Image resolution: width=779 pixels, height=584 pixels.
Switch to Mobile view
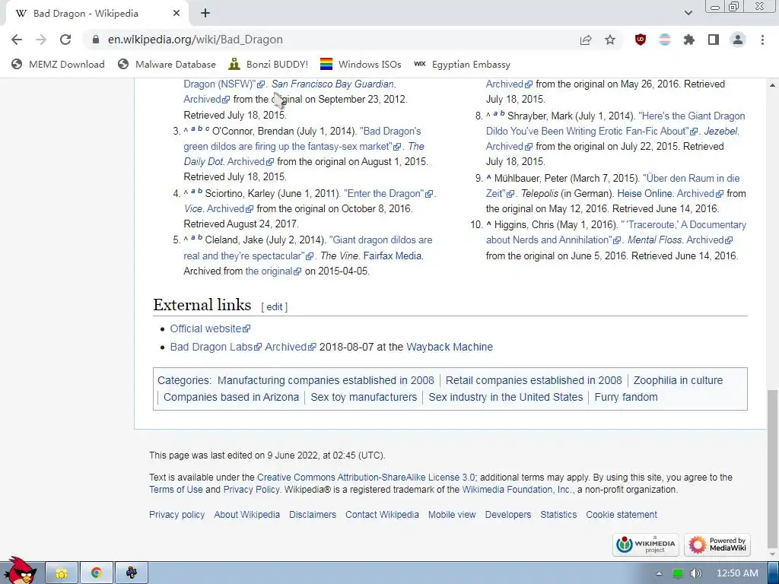pyautogui.click(x=452, y=515)
